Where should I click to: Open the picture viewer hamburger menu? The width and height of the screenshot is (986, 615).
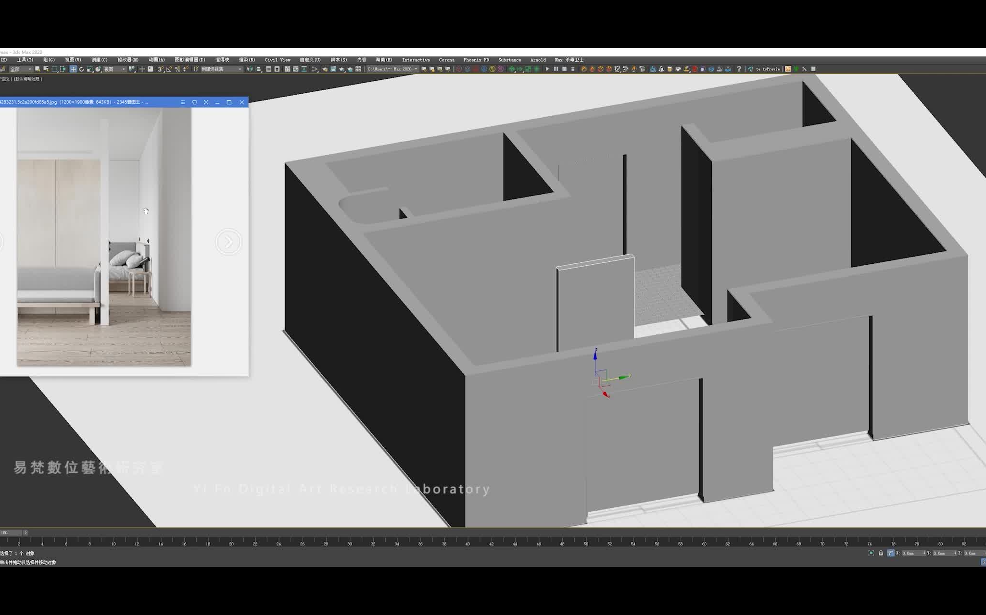coord(183,102)
